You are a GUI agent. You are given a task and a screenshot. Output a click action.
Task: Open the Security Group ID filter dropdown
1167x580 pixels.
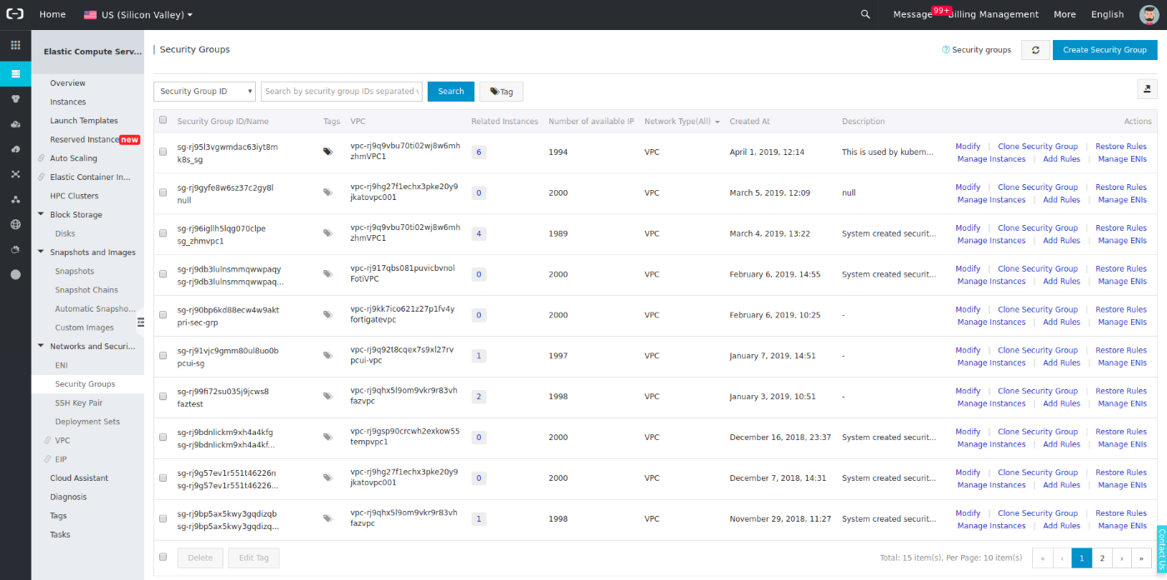click(x=203, y=91)
